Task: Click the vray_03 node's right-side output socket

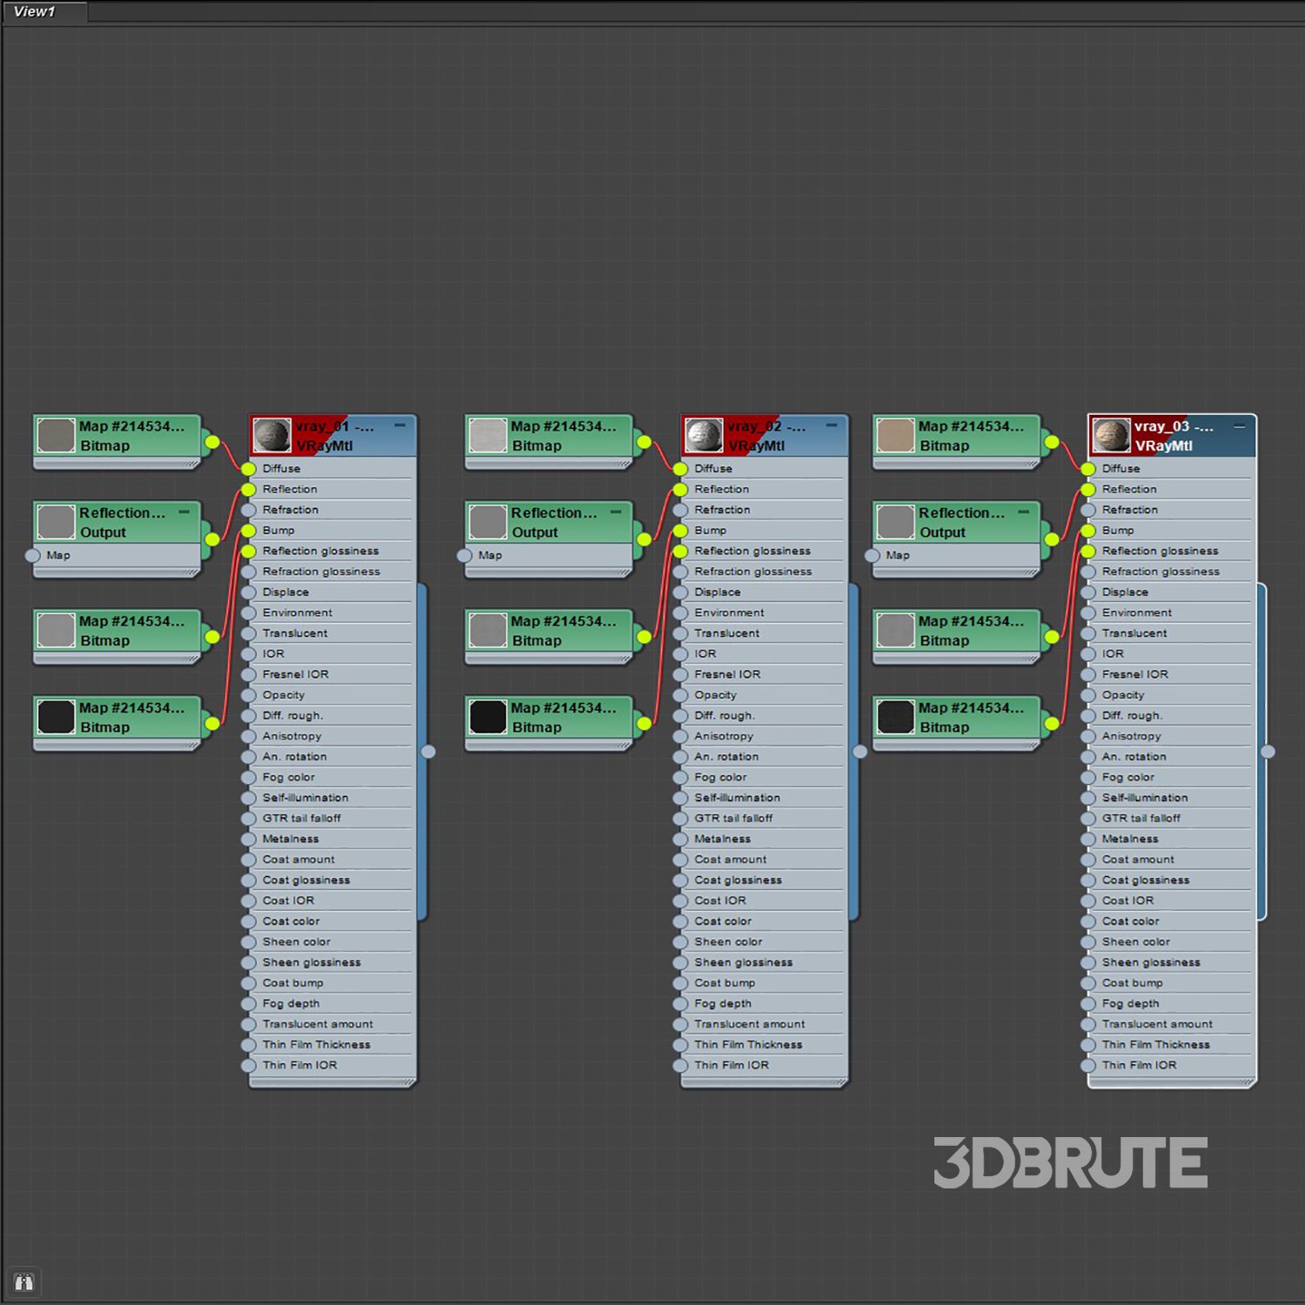Action: [1268, 752]
